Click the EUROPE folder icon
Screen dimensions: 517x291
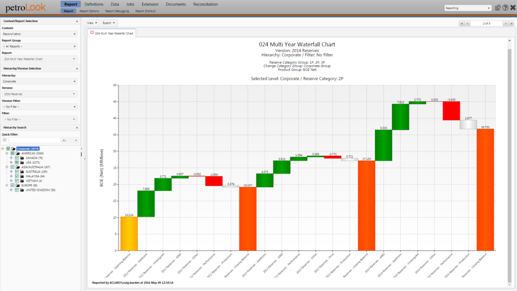tap(18, 185)
